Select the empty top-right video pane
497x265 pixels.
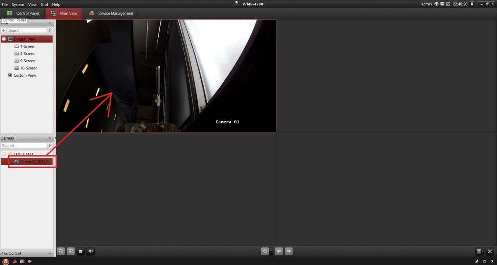pos(386,76)
